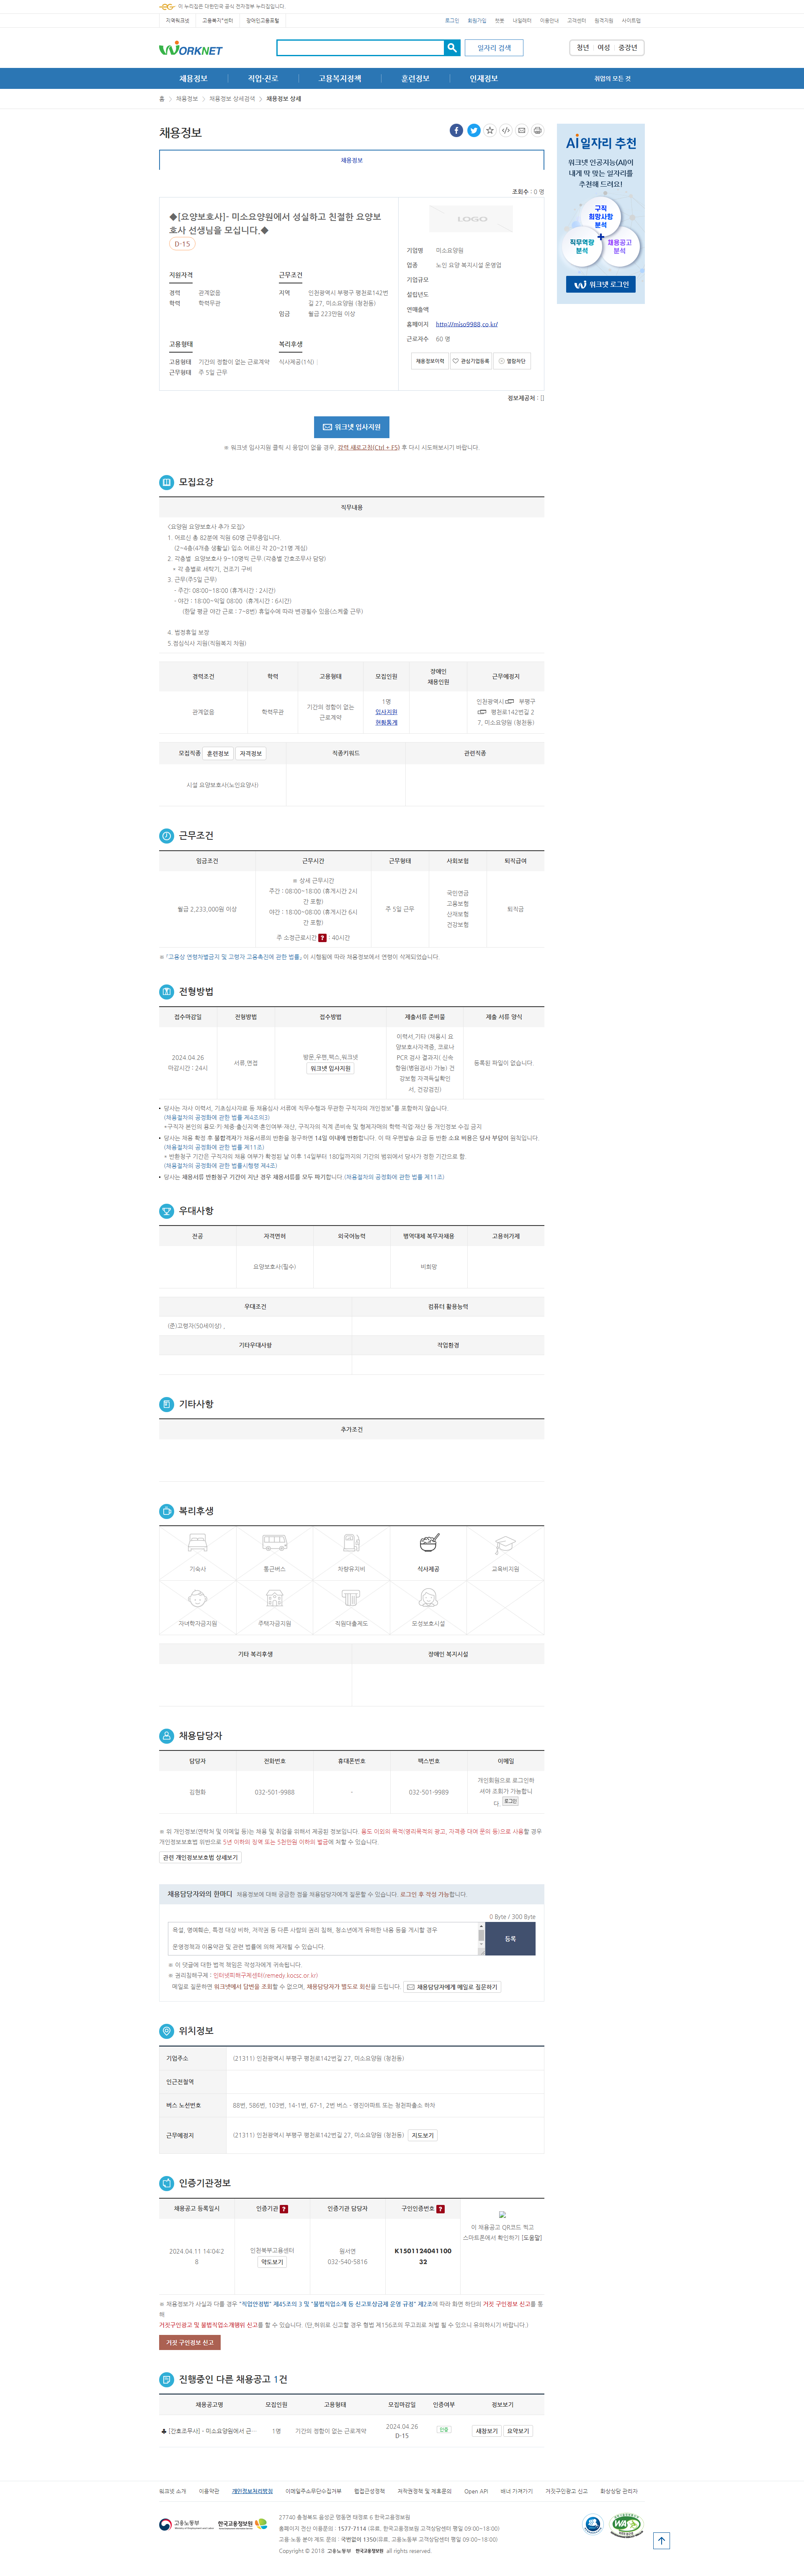The height and width of the screenshot is (2576, 804).
Task: Switch to 훈련정보 tab in 모집직종
Action: 218,753
